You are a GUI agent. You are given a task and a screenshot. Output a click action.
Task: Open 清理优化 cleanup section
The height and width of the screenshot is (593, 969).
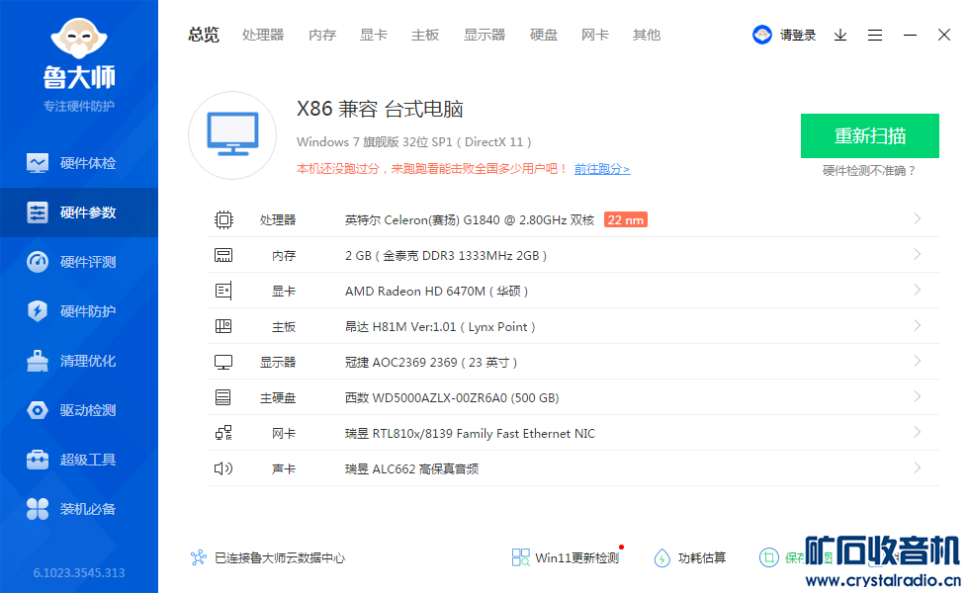(x=79, y=361)
